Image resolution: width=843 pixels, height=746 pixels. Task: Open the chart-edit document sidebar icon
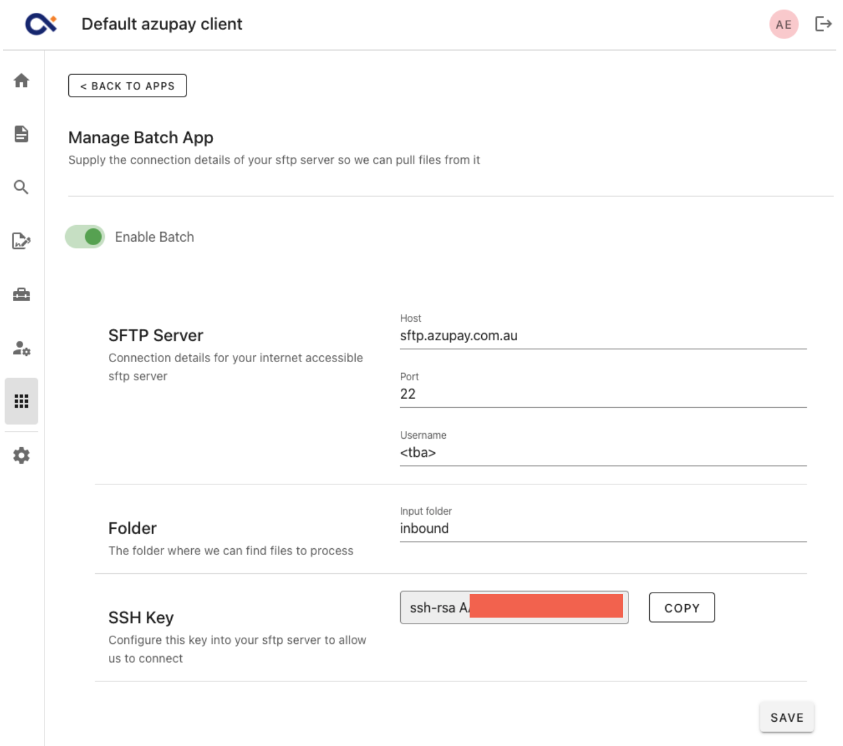(x=21, y=241)
